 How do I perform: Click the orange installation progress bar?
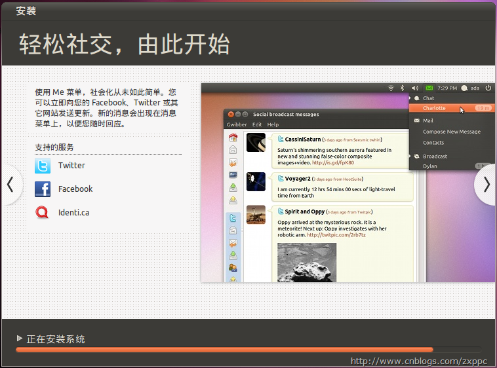coord(224,350)
